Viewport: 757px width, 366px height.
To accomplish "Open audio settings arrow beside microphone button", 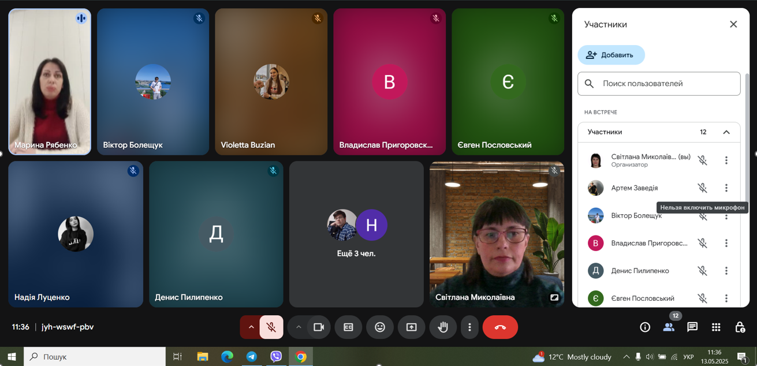I will click(251, 327).
